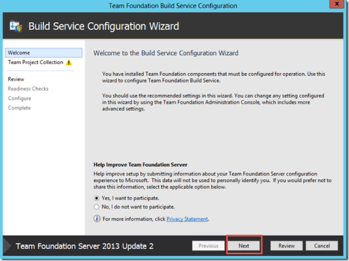Click the footer arrow beside Team Foundation Server
Image resolution: width=349 pixels, height=261 pixels.
coord(7,246)
